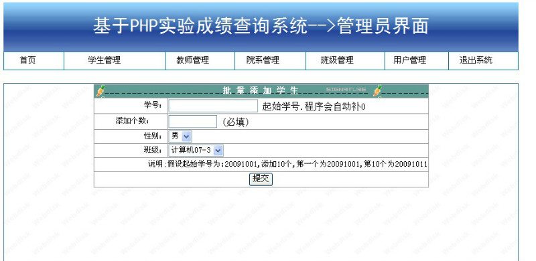The height and width of the screenshot is (261, 536).
Task: Open the 性别 dropdown showing 男
Action: tap(180, 137)
